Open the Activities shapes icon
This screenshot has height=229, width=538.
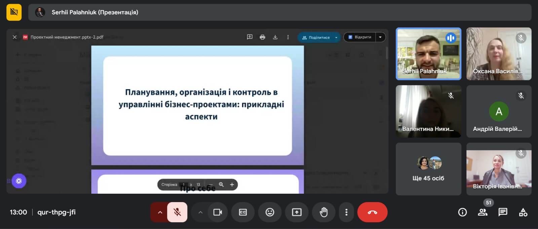coord(523,212)
